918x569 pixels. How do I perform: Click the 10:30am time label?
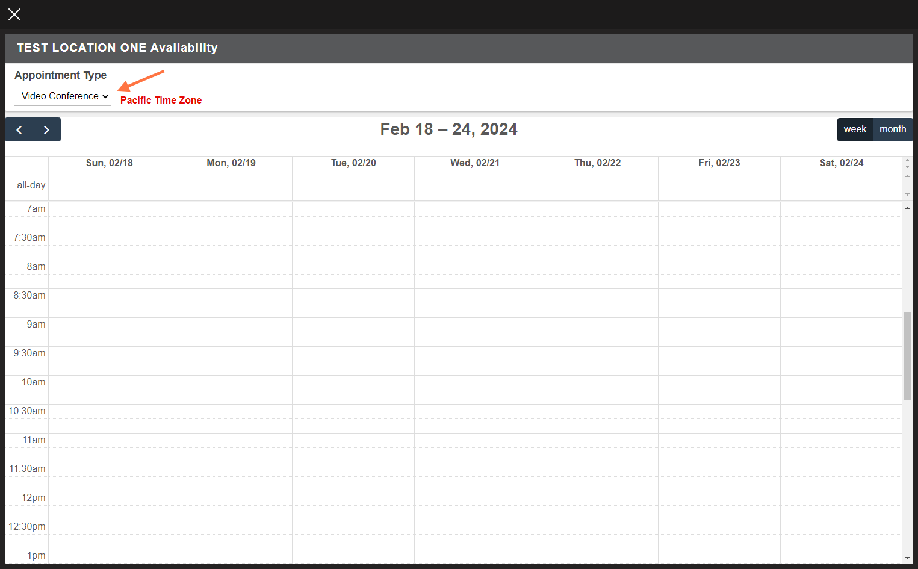click(x=27, y=411)
